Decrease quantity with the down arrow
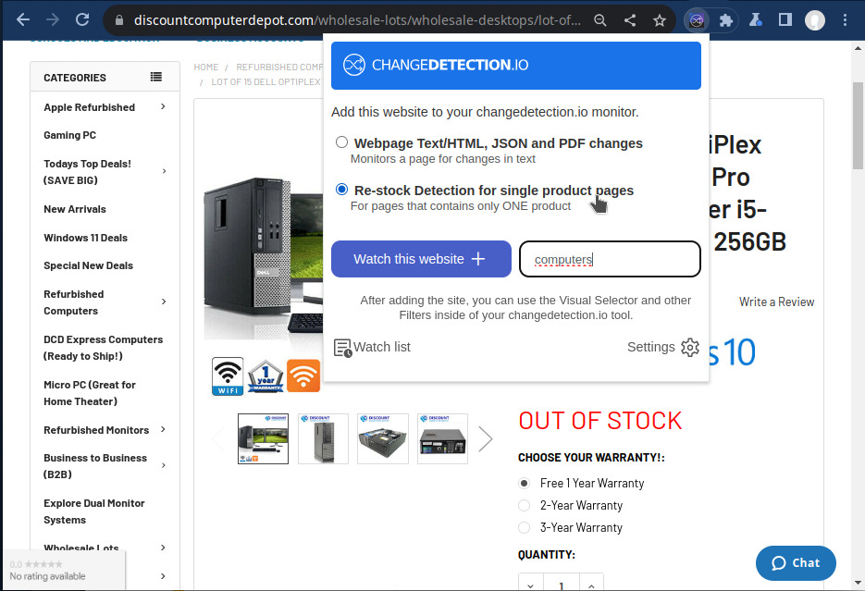This screenshot has height=591, width=865. [x=531, y=585]
